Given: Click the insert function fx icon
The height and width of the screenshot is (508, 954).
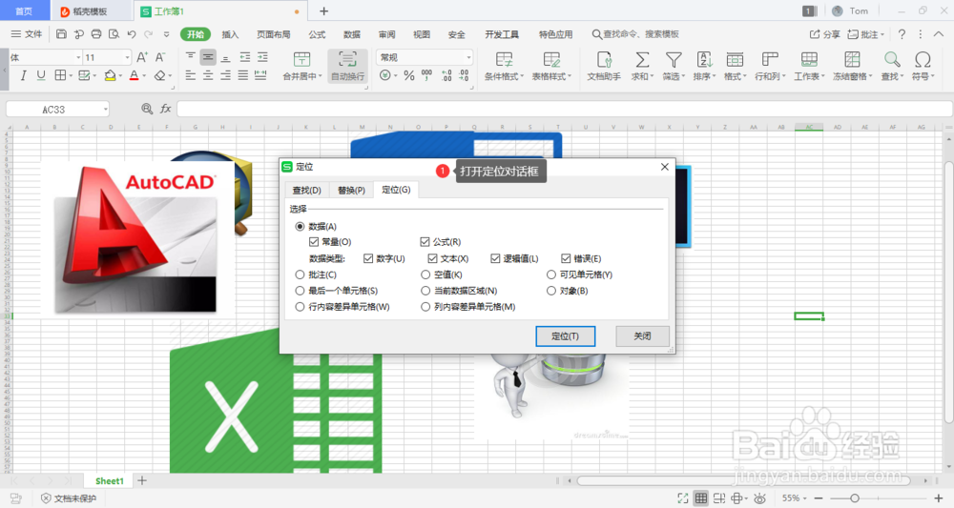Looking at the screenshot, I should coord(165,109).
